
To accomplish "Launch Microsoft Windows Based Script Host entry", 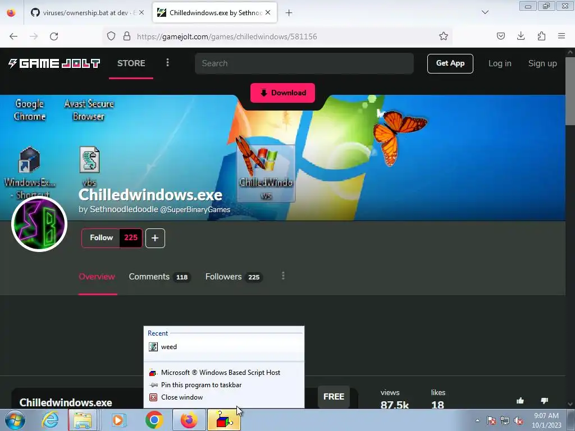I will (x=223, y=373).
